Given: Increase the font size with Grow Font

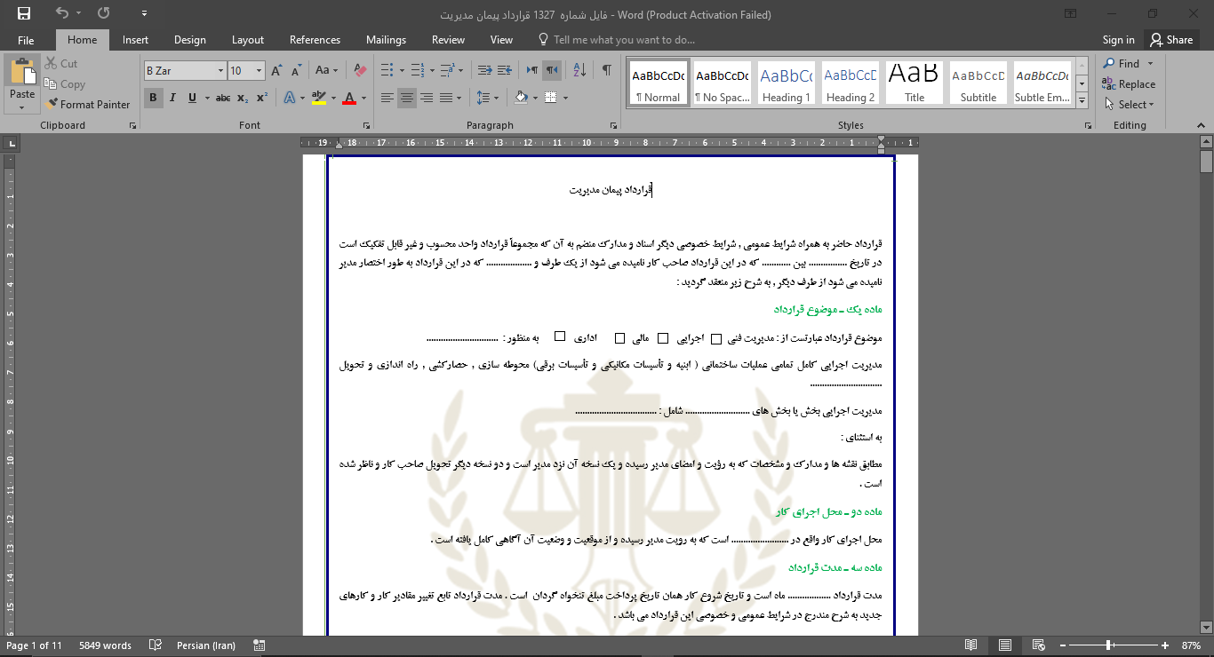Looking at the screenshot, I should coord(276,70).
